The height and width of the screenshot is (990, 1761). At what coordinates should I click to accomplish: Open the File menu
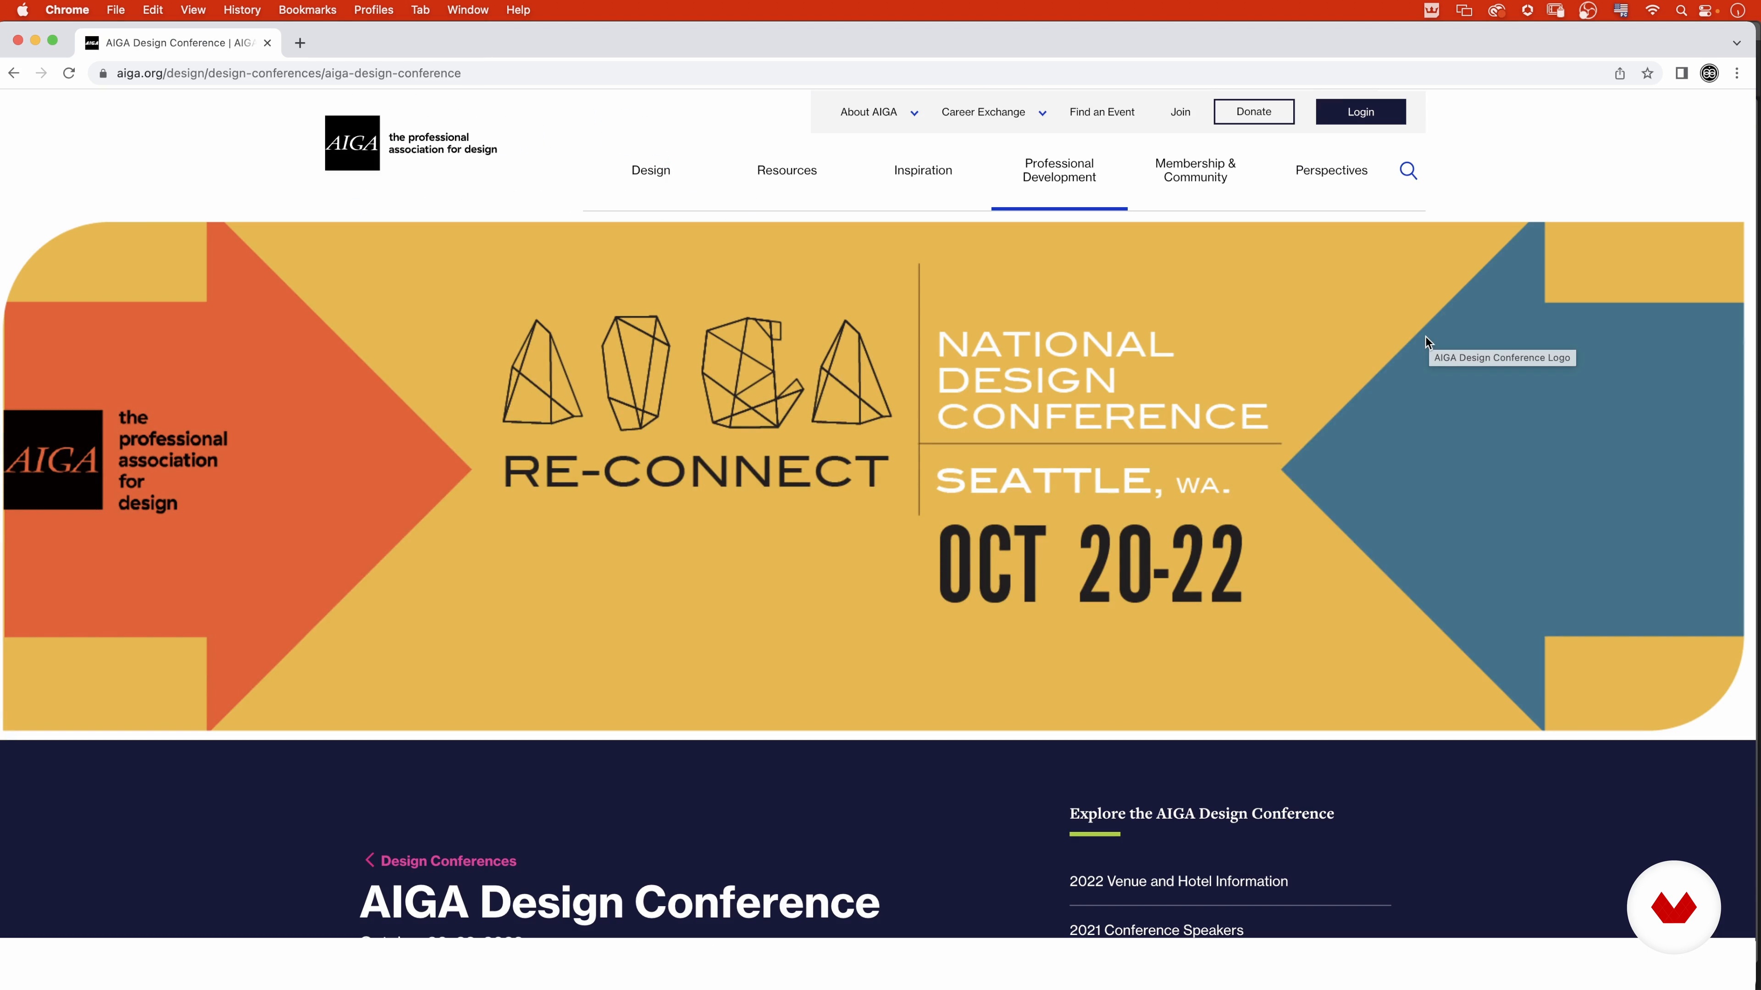click(x=116, y=10)
